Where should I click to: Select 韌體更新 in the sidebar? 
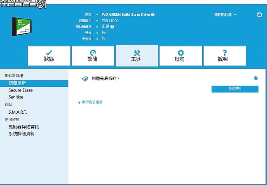tap(34, 84)
